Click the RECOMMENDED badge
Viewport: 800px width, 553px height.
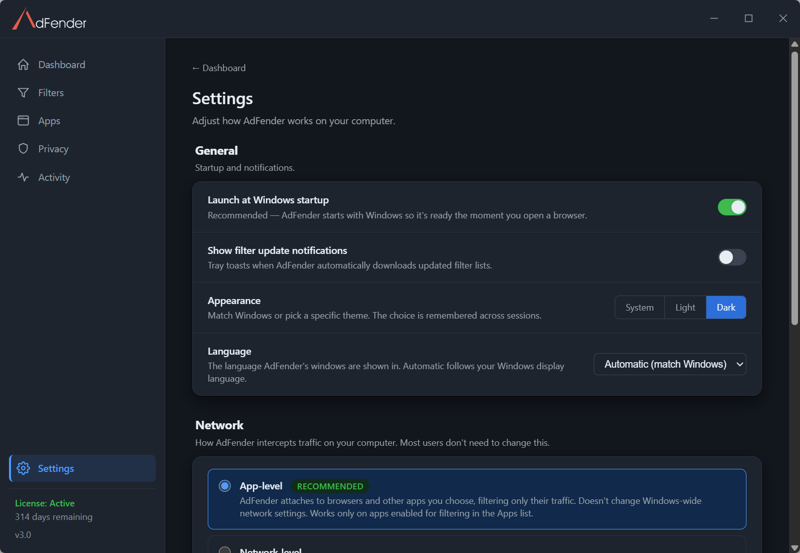coord(330,486)
